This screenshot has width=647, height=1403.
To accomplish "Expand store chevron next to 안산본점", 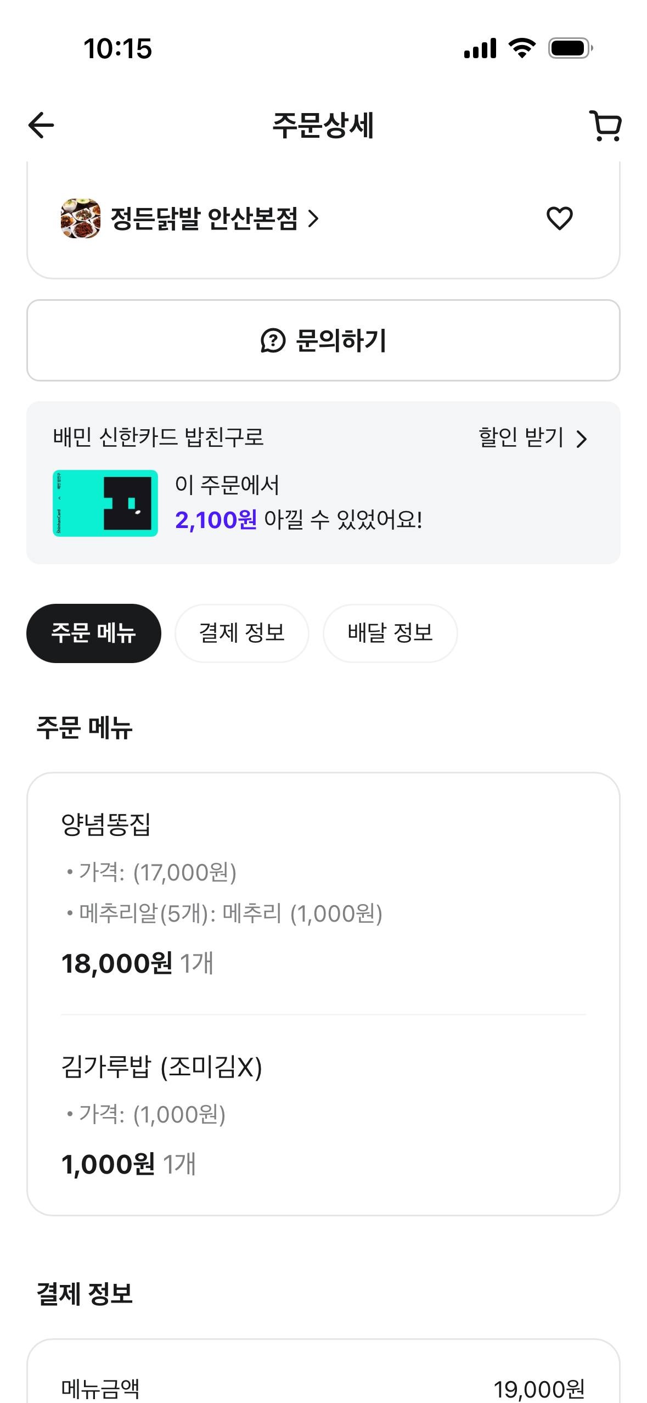I will 314,219.
